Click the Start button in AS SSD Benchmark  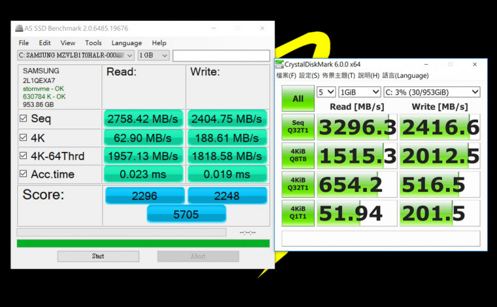(x=98, y=256)
